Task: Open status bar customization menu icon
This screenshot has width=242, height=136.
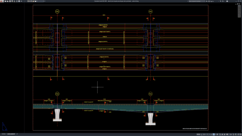Action: click(241, 134)
